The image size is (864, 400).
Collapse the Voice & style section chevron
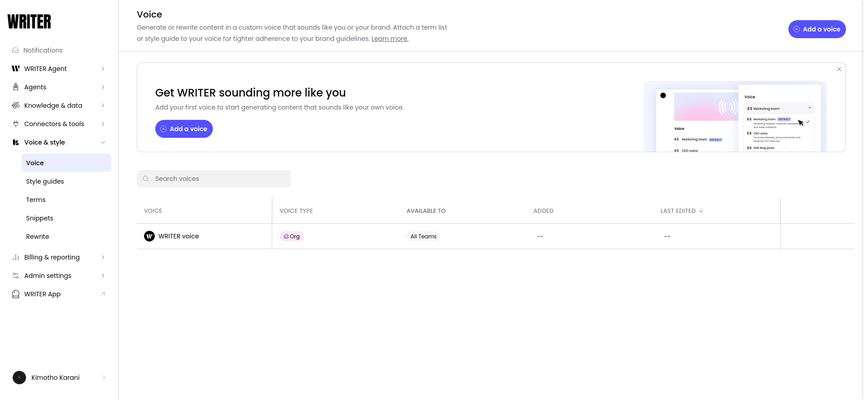[103, 142]
